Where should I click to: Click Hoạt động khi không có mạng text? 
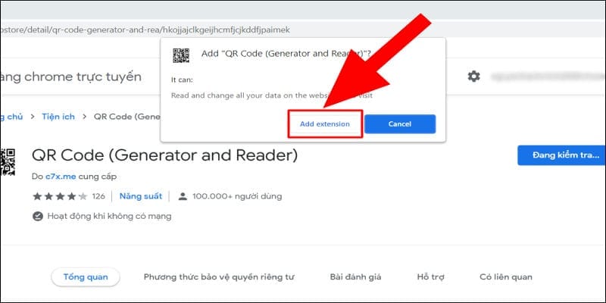click(x=109, y=216)
